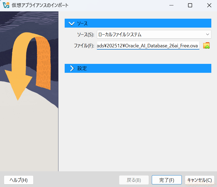217x187 pixels.
Task: Click the ファイル(F): field label
Action: point(84,46)
